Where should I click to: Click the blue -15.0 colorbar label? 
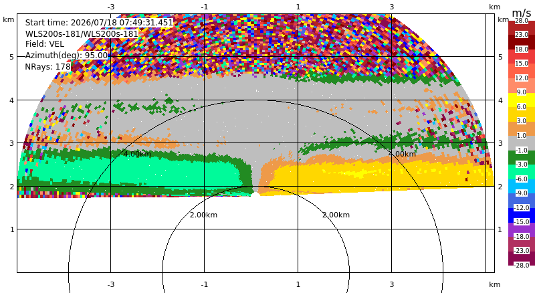click(x=522, y=221)
